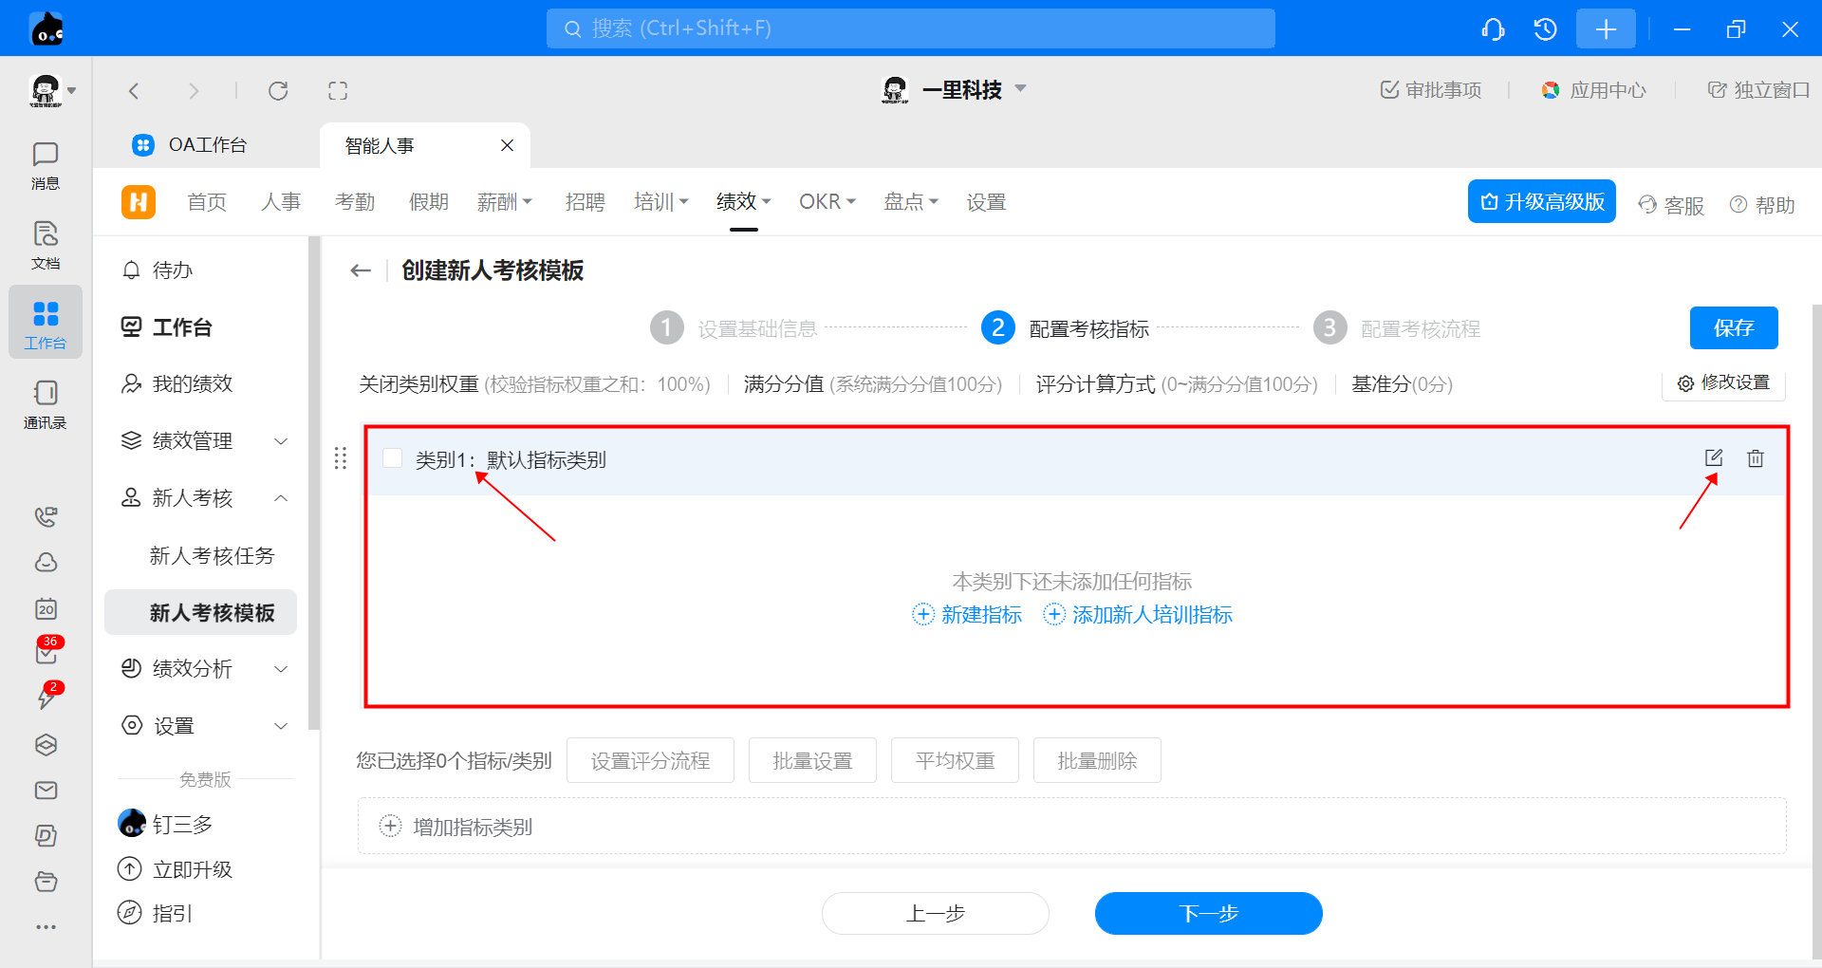Click the edit icon for 类别1
1822x968 pixels.
pyautogui.click(x=1713, y=458)
